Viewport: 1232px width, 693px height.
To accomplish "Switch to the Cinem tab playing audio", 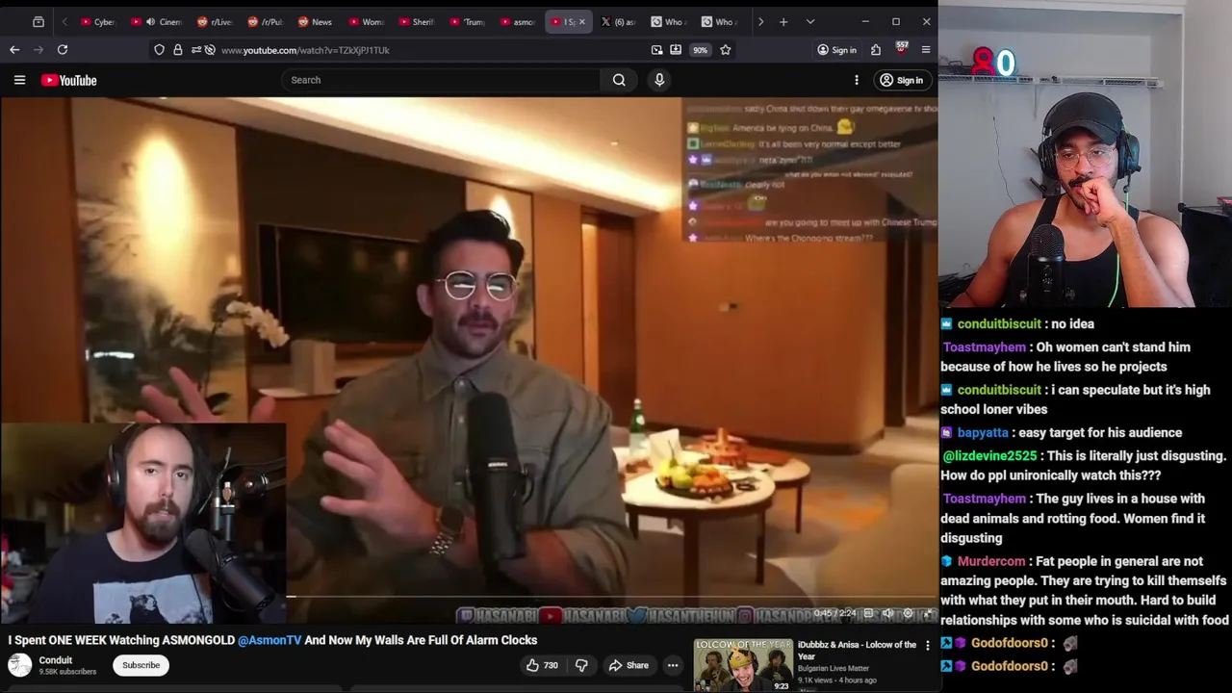I will (158, 21).
